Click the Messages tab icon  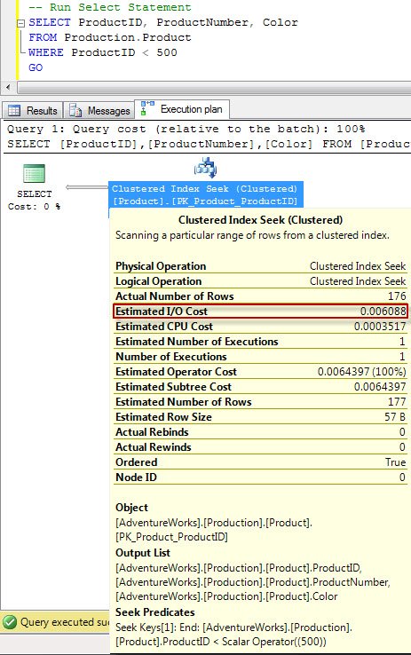tap(75, 110)
